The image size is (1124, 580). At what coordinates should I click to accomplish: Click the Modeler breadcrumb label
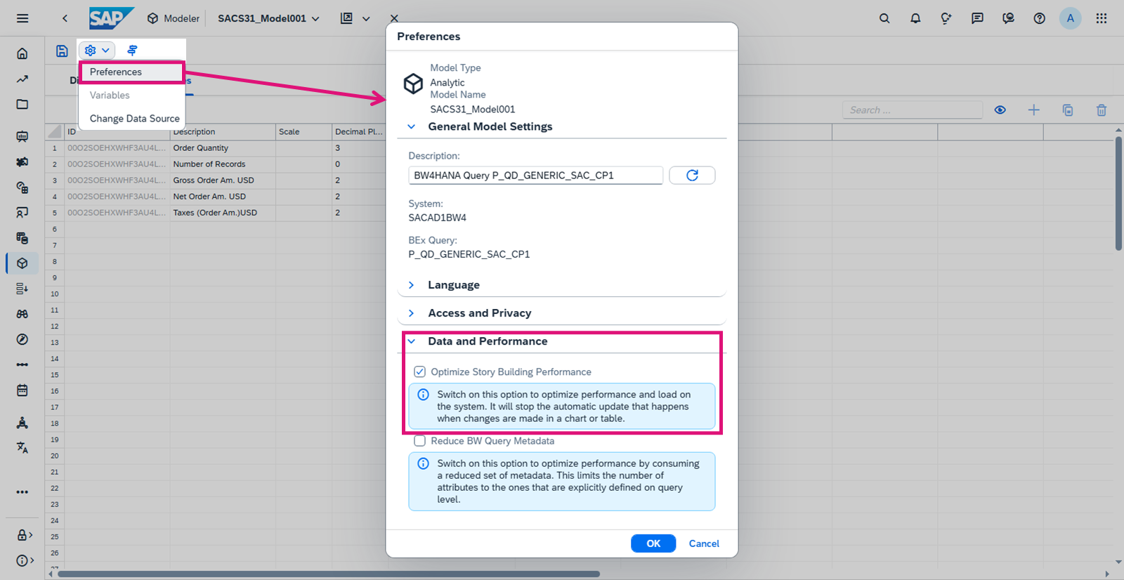(x=181, y=18)
